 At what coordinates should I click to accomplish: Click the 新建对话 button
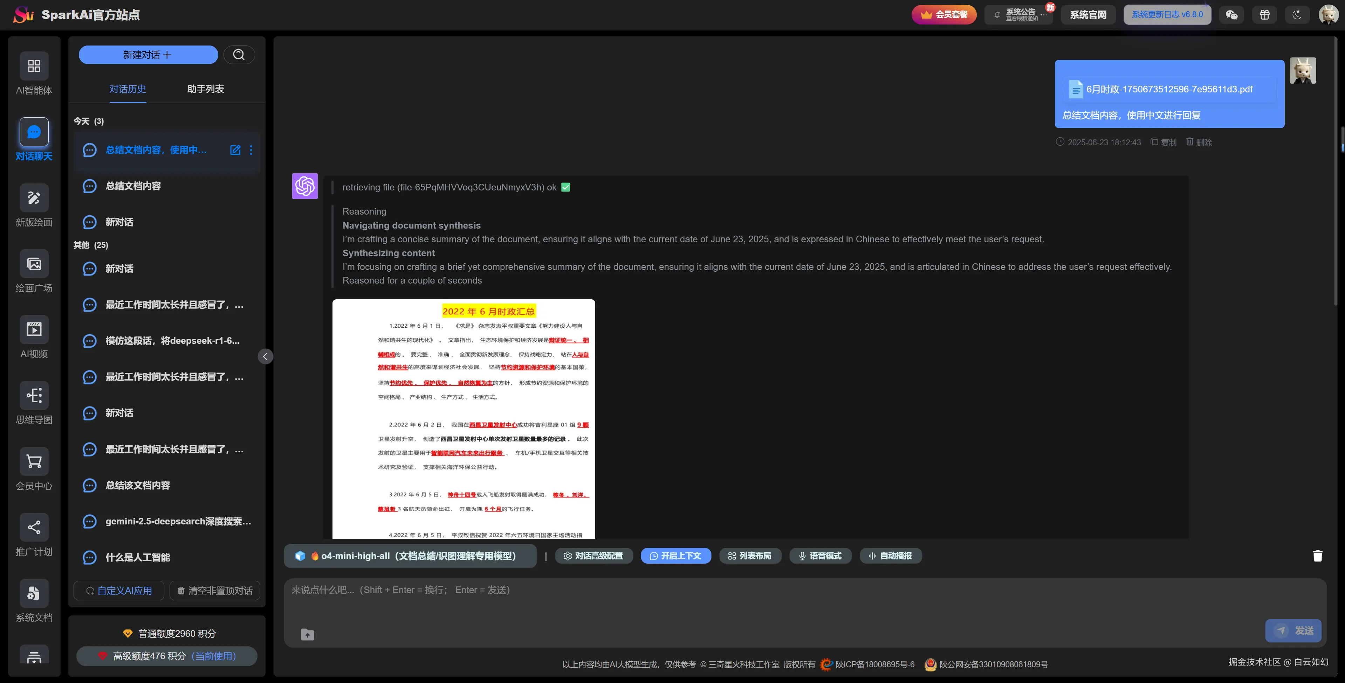click(x=148, y=55)
